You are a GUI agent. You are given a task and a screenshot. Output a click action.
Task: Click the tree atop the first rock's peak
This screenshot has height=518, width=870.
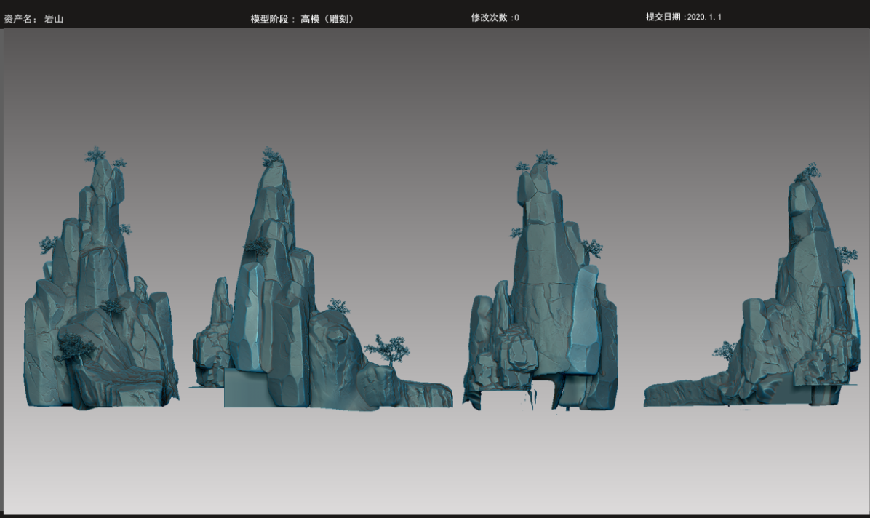point(95,154)
